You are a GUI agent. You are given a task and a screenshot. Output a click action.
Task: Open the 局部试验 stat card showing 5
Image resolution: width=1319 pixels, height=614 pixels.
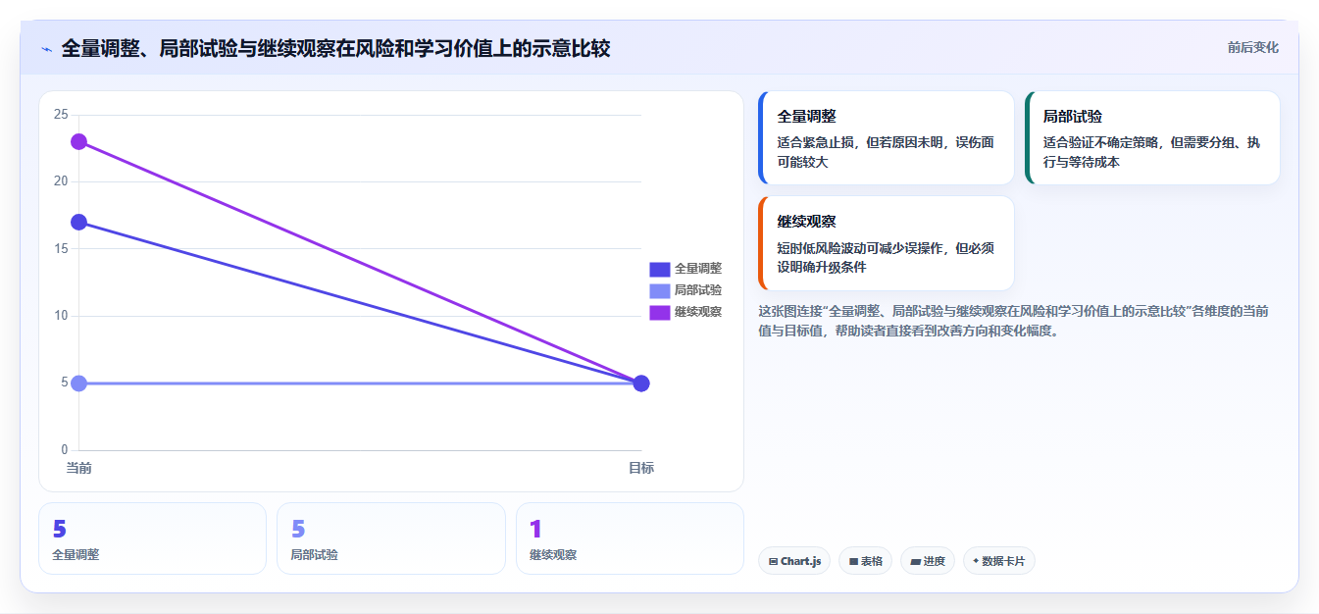pos(391,538)
